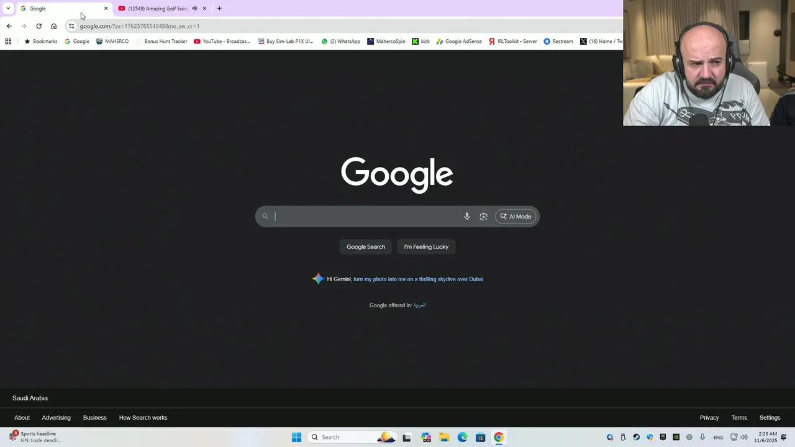
Task: Open the Bookmarks folder
Action: pos(40,42)
